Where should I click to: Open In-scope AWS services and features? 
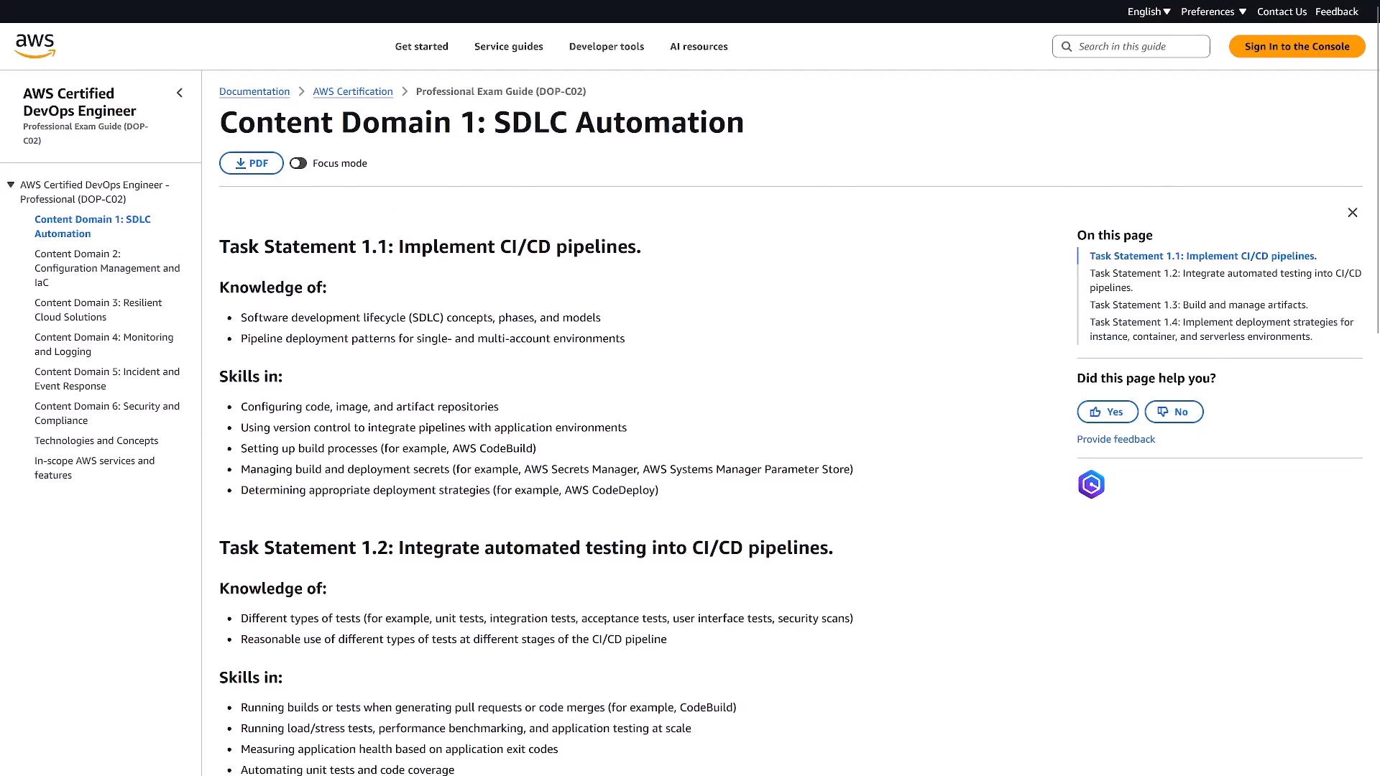coord(94,468)
